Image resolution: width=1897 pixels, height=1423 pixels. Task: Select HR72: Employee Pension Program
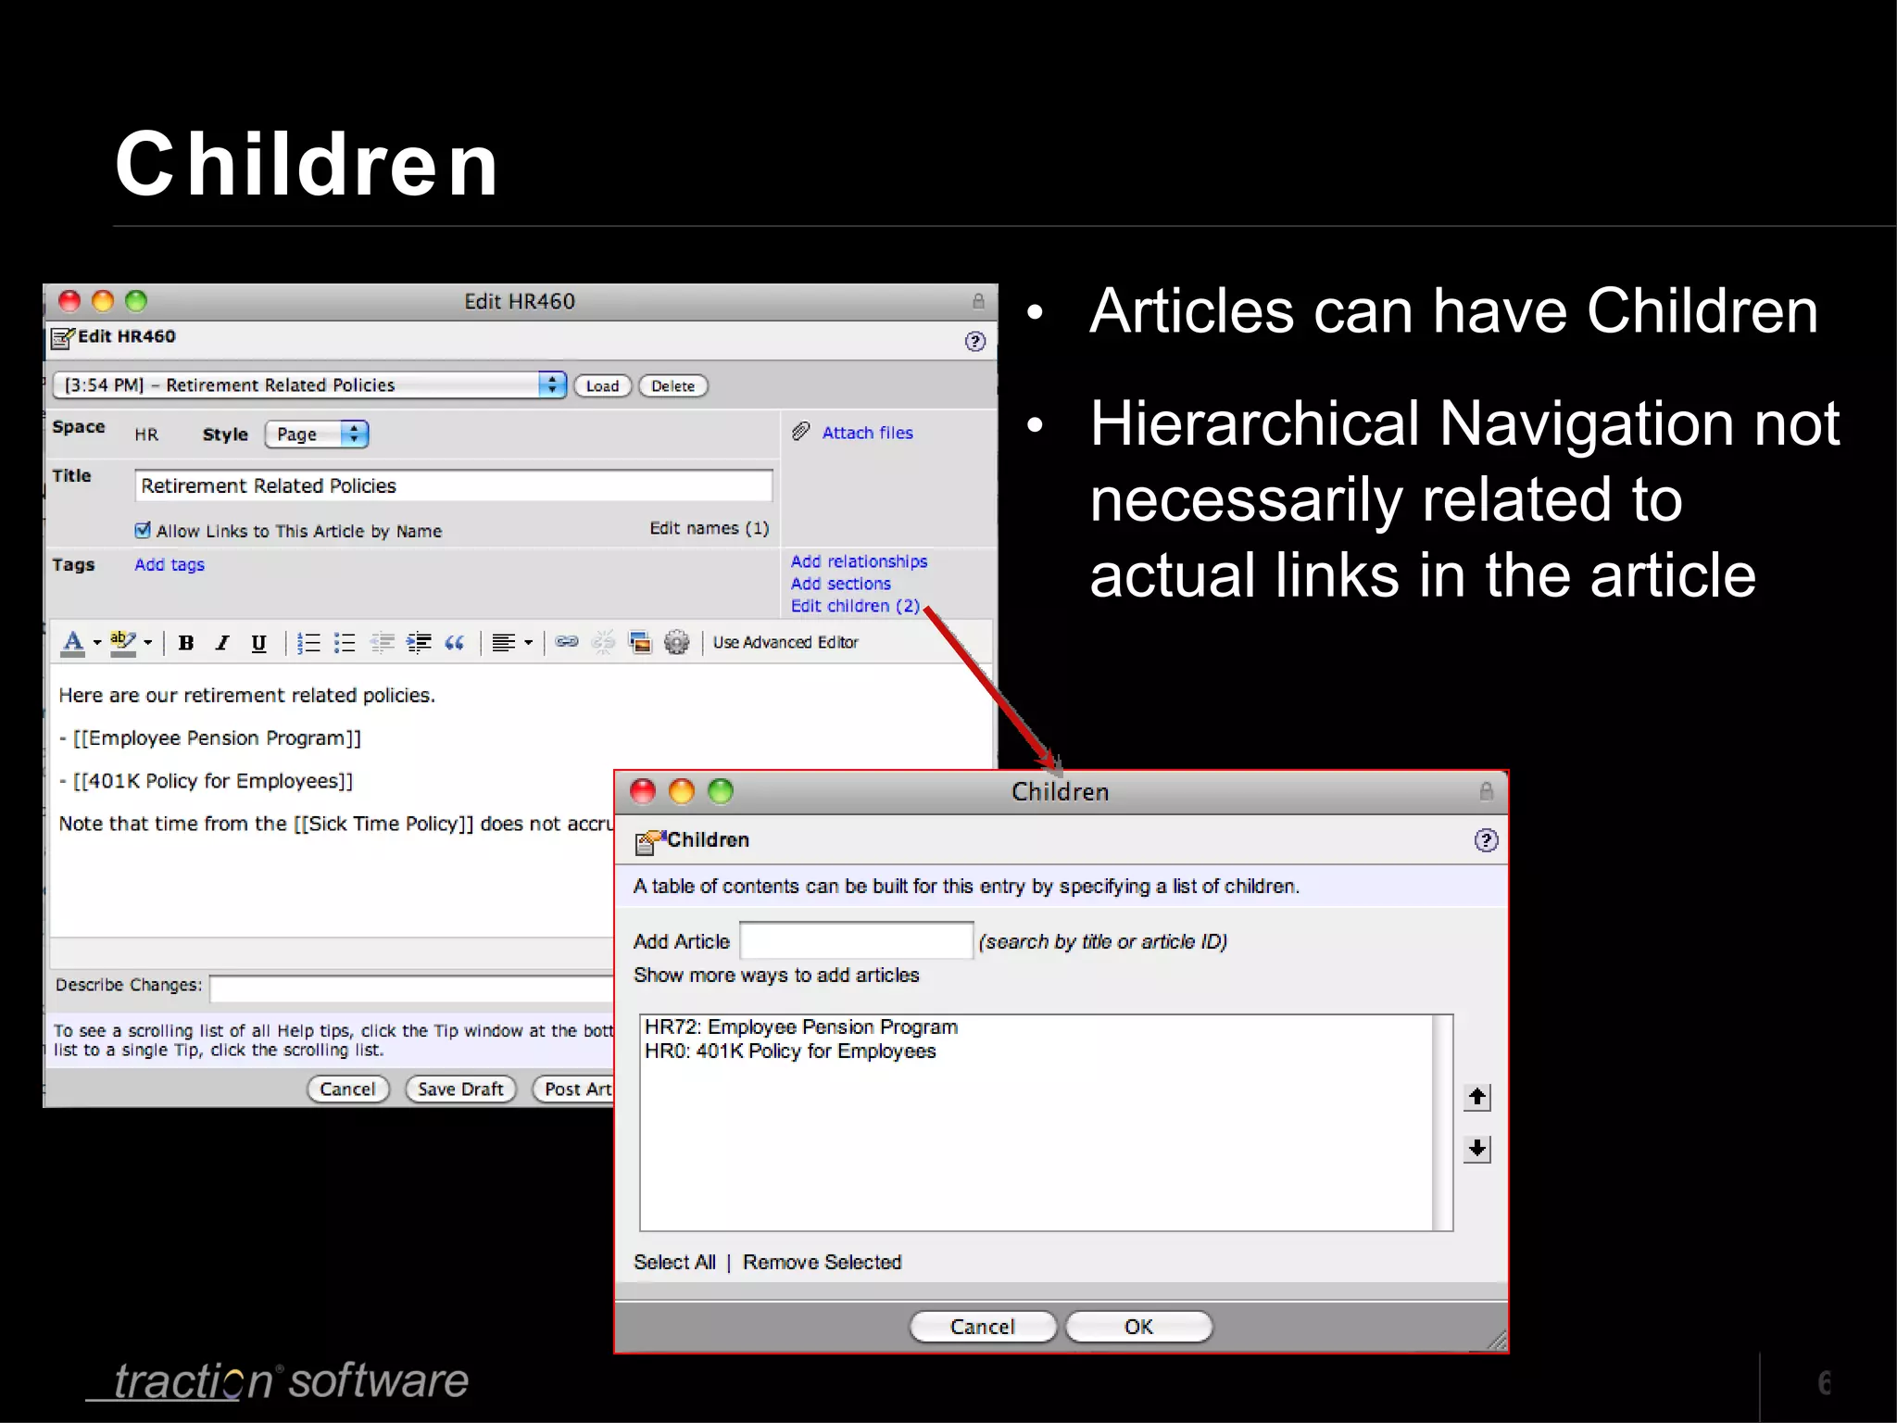pos(801,1026)
